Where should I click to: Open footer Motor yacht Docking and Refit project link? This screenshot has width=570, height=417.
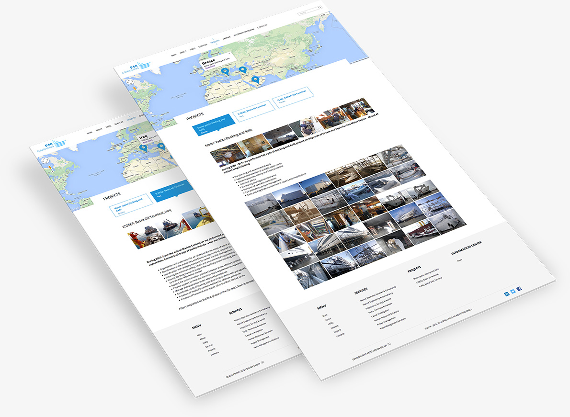pos(426,274)
